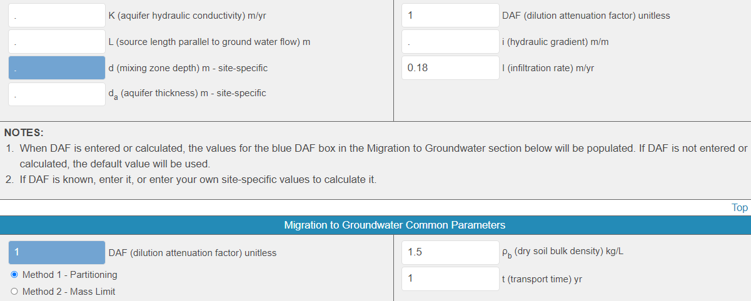Jump to page top via Top link
Screen dimensions: 751x301
(739, 208)
